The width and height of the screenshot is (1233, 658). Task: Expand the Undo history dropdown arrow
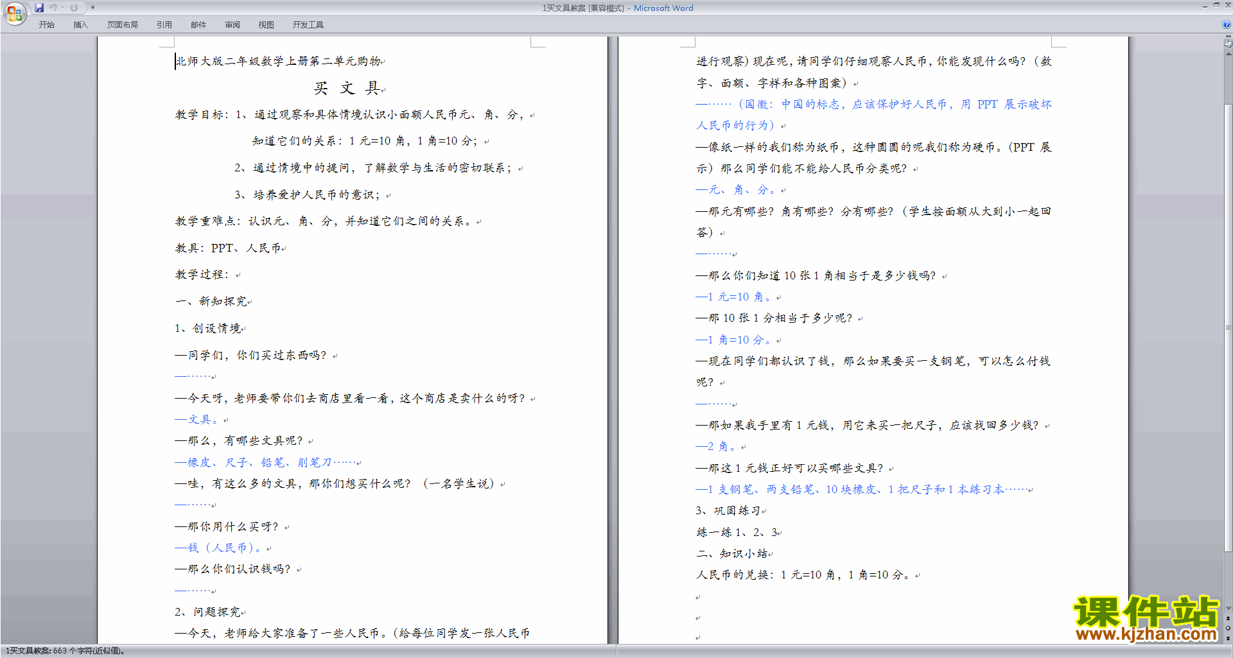62,8
